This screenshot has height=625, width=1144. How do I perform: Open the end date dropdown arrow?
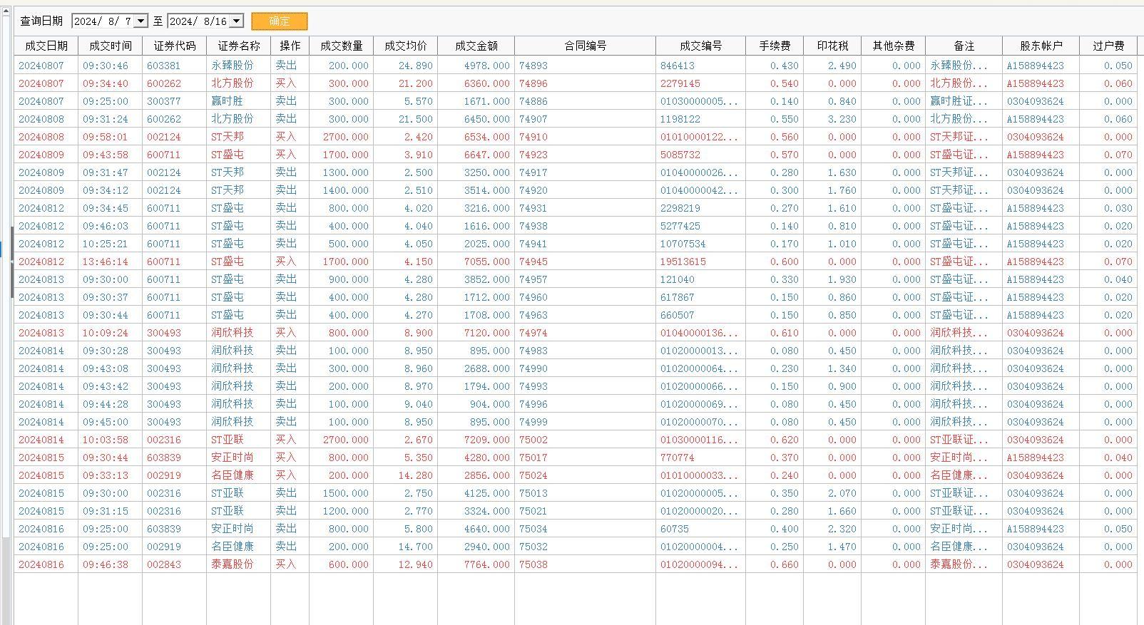(x=237, y=21)
